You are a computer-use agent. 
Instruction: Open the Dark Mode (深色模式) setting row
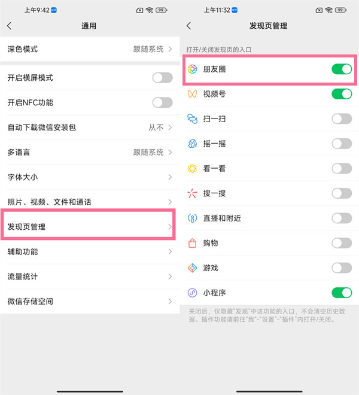pos(90,49)
